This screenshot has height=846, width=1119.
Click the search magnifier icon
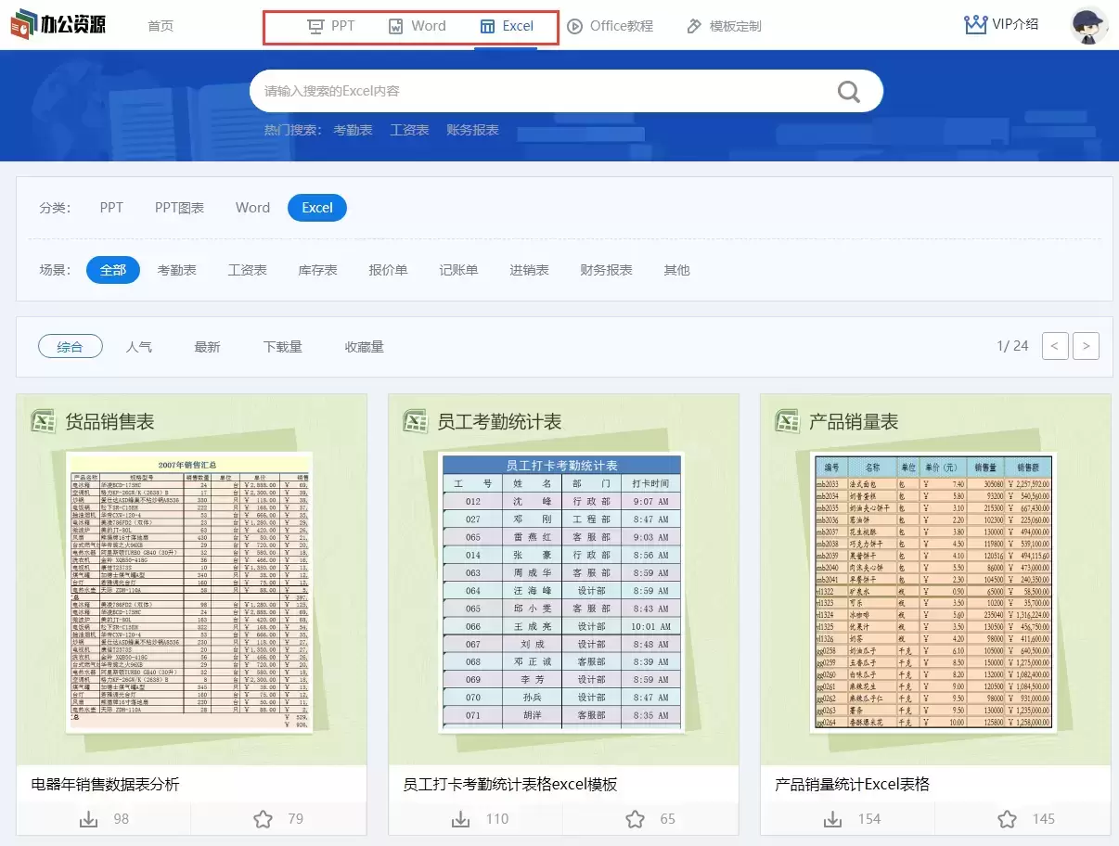coord(848,91)
